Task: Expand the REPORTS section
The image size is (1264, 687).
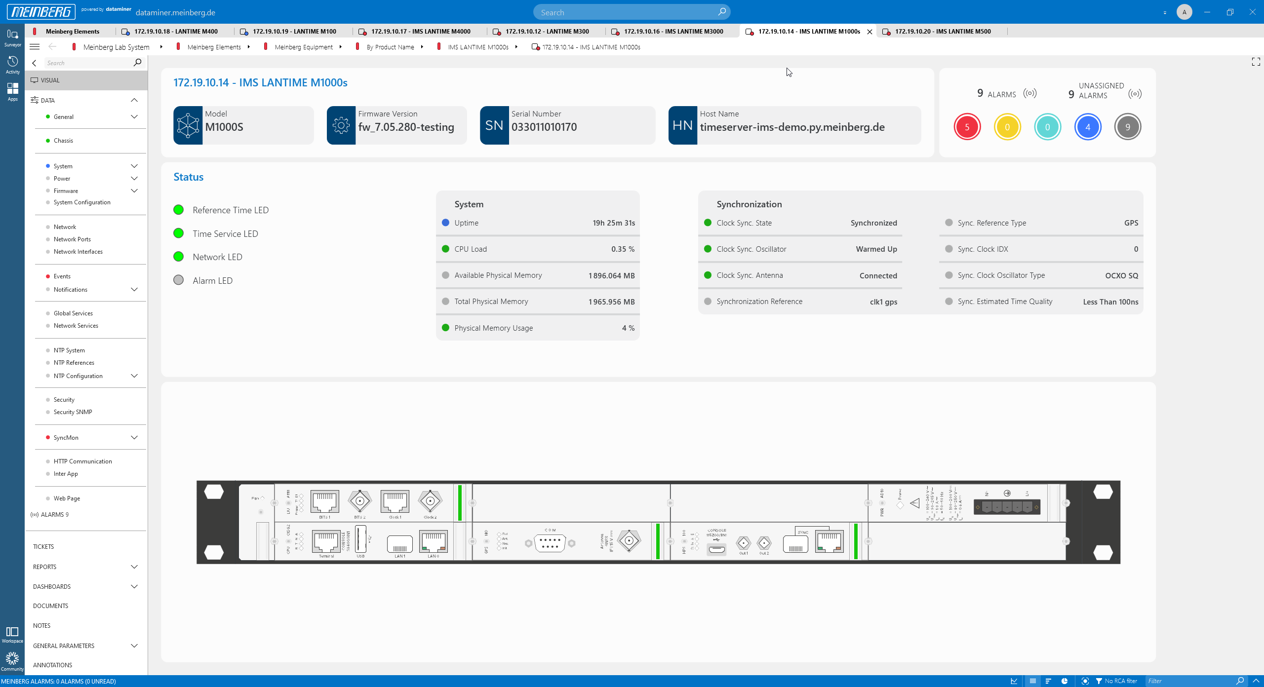Action: [x=134, y=567]
